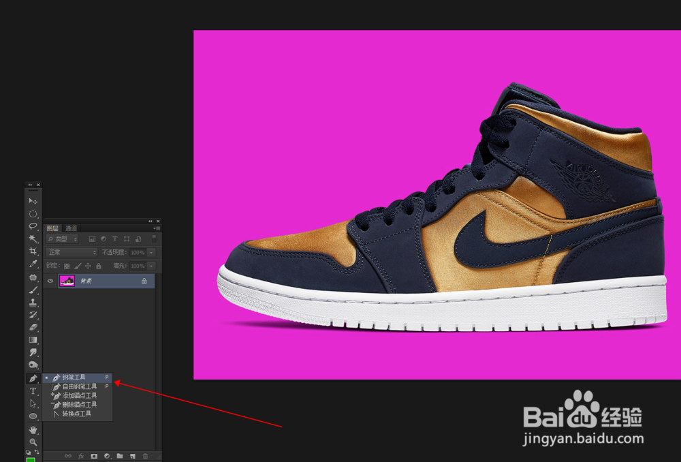Screen dimensions: 681x462
Task: Swap foreground and background colors
Action: 37,452
